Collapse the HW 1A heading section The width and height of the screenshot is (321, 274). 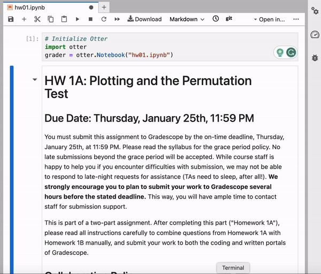(35, 79)
